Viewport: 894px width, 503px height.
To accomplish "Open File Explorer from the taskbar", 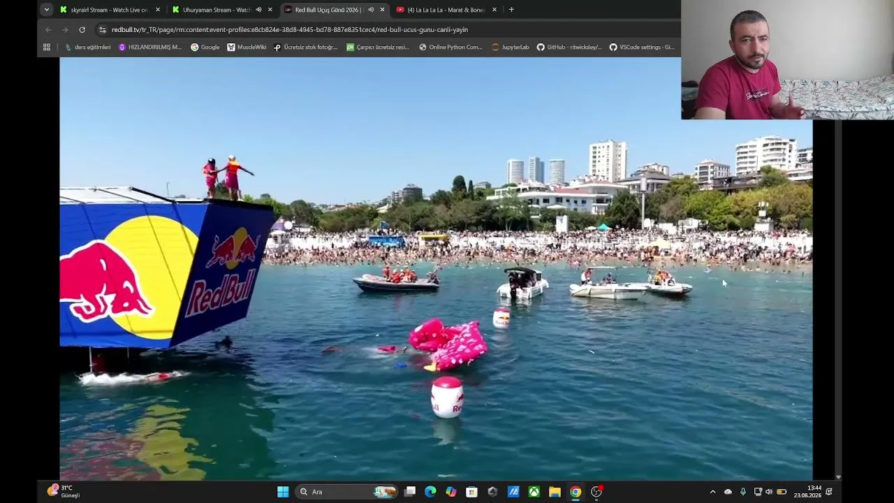I will tap(555, 492).
